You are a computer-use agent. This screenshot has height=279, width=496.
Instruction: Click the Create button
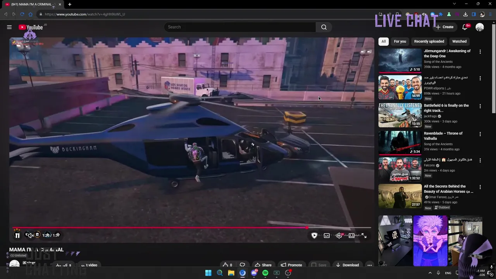[444, 27]
